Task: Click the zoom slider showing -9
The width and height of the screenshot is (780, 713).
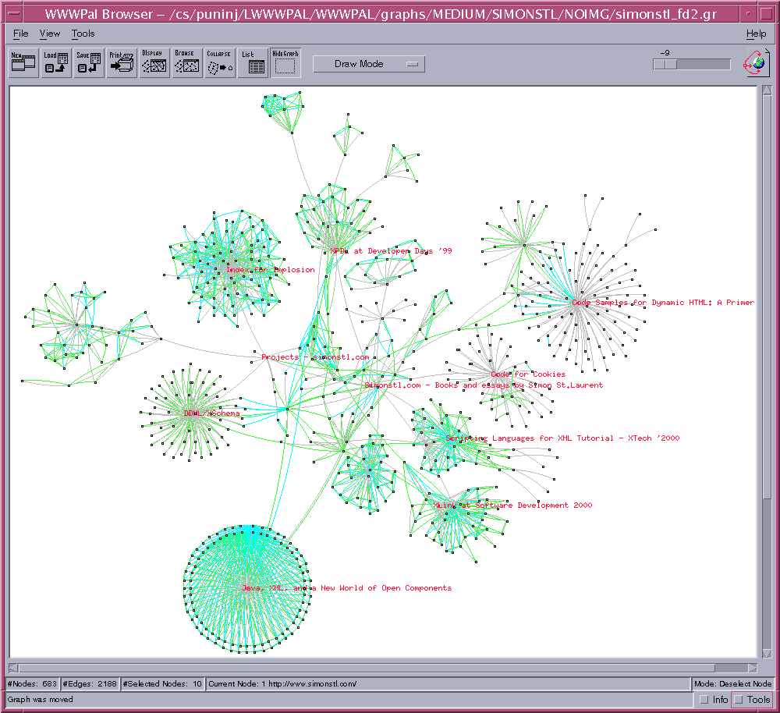Action: tap(691, 64)
